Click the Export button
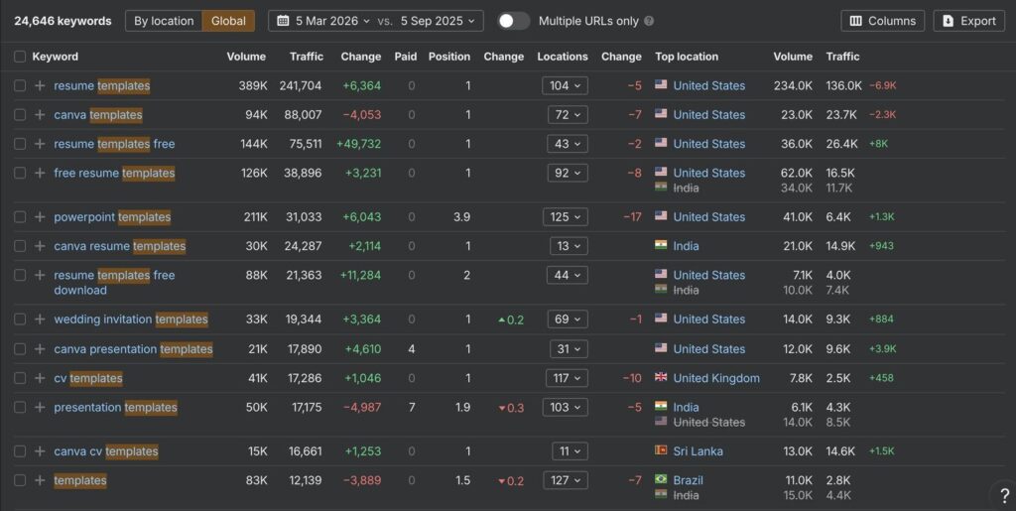Viewport: 1016px width, 511px height. click(968, 21)
